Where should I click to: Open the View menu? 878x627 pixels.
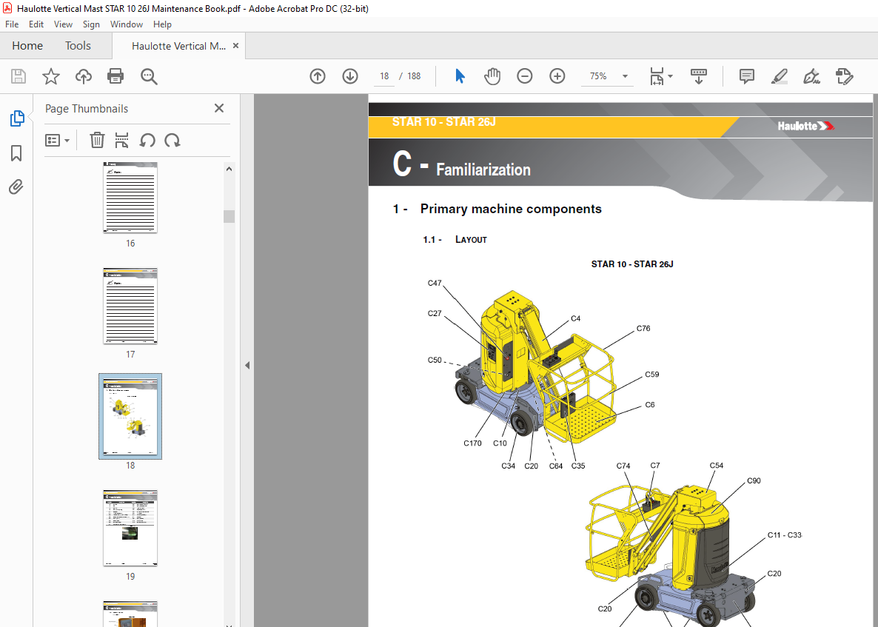tap(63, 24)
